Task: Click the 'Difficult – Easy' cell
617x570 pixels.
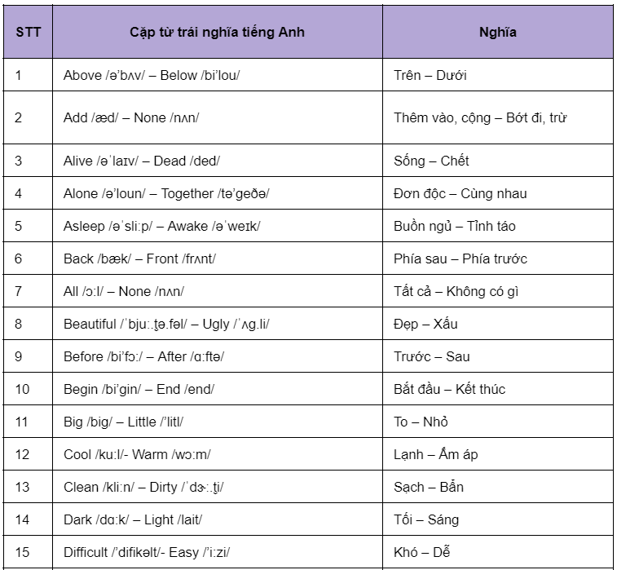Action: [x=152, y=552]
